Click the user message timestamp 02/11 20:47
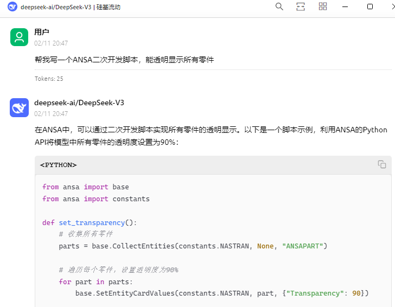395x307 pixels. [51, 43]
